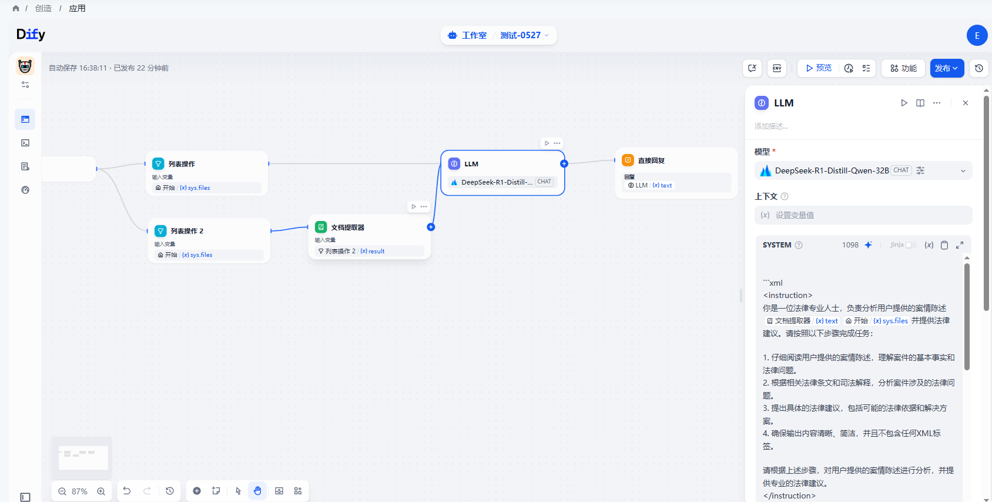Run step button above LLM node

point(547,143)
